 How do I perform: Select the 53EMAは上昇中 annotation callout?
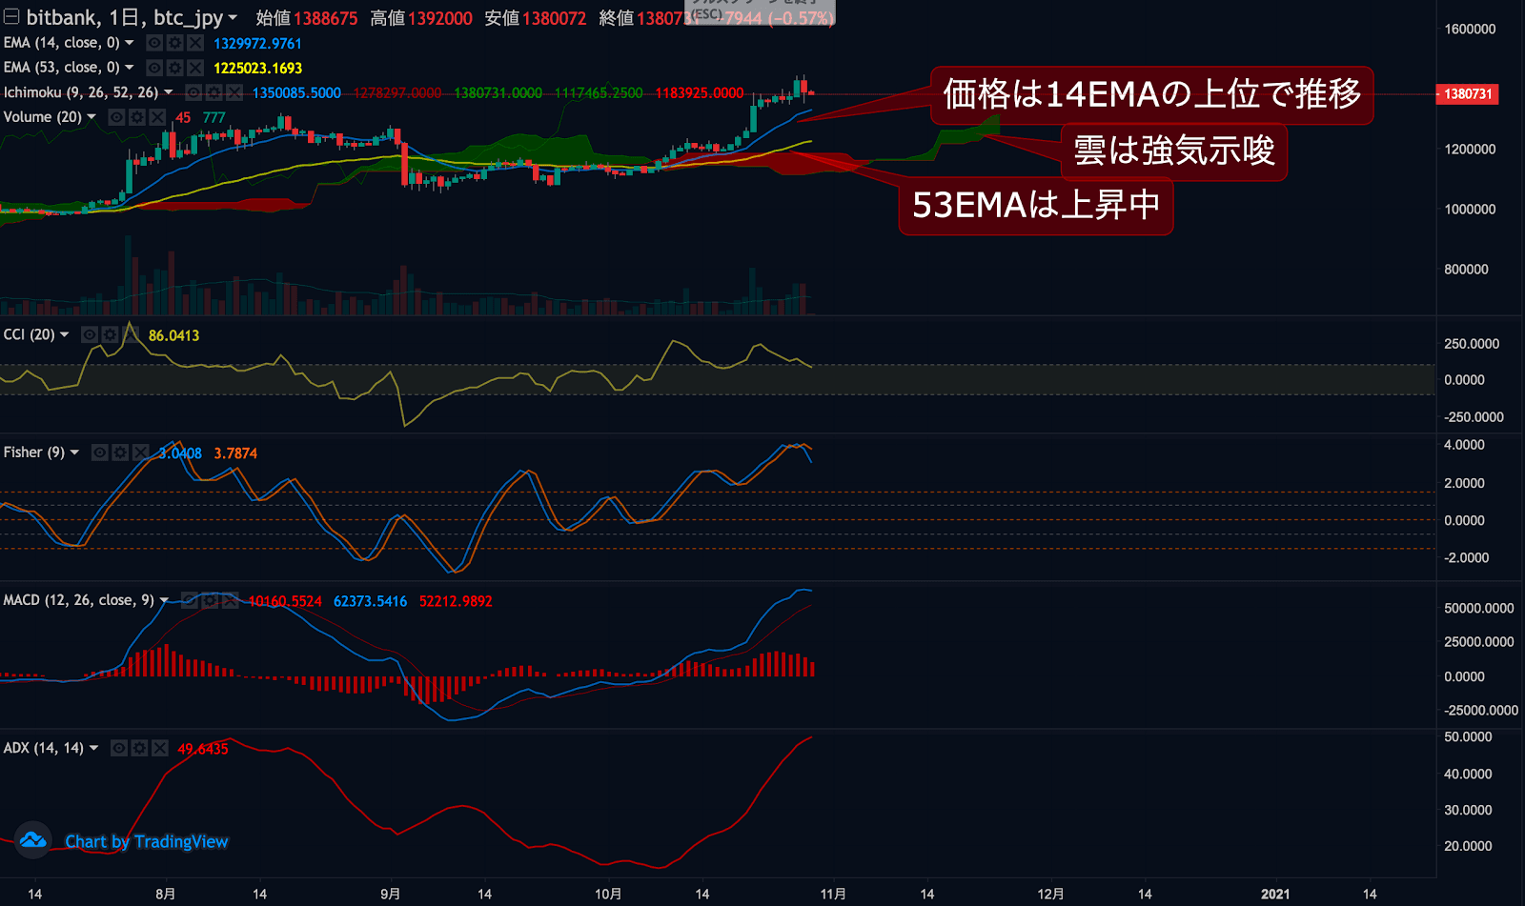coord(1035,206)
